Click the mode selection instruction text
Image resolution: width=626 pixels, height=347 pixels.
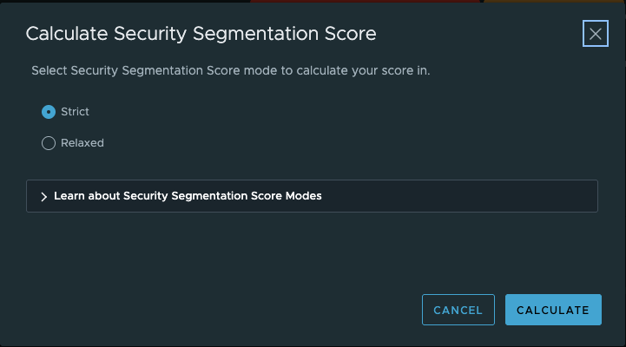click(x=230, y=70)
